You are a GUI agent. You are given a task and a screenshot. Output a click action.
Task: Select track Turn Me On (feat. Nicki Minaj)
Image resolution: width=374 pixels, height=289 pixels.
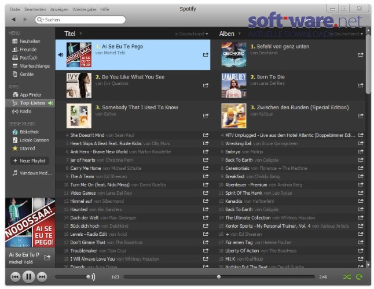point(133,185)
